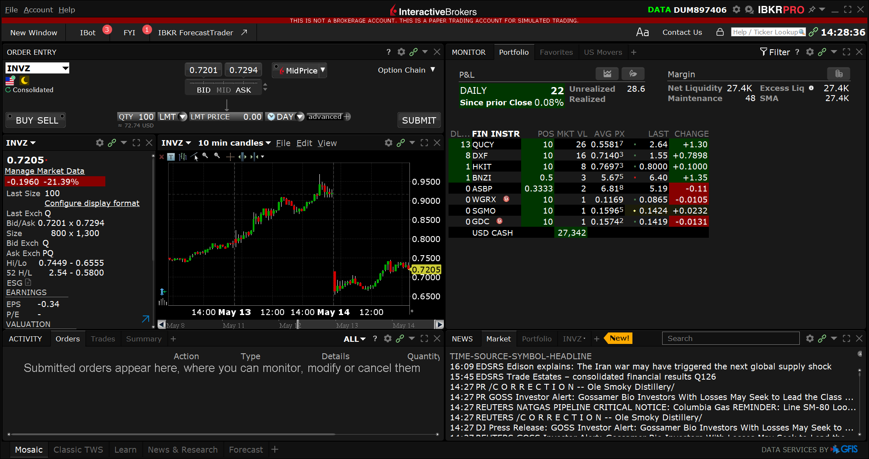This screenshot has width=869, height=459.
Task: Expand the Option Chain dropdown
Action: pyautogui.click(x=406, y=70)
